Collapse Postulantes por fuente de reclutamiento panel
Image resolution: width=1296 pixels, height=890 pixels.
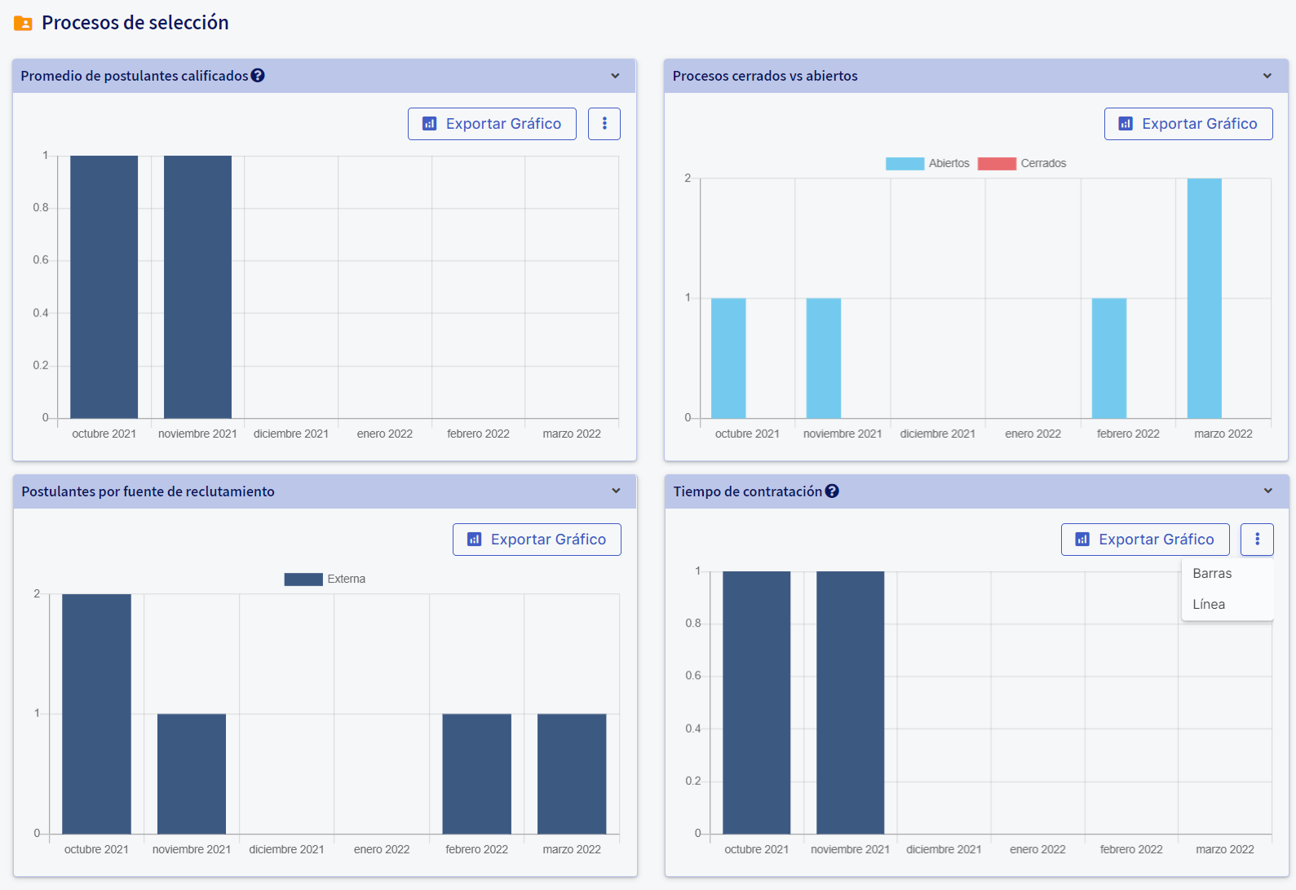(x=616, y=491)
